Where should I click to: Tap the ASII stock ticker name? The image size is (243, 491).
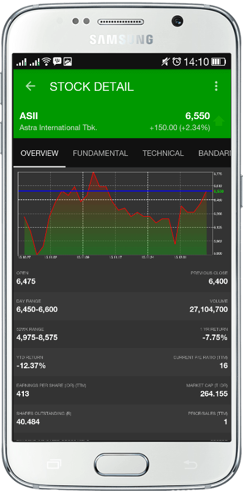click(29, 116)
